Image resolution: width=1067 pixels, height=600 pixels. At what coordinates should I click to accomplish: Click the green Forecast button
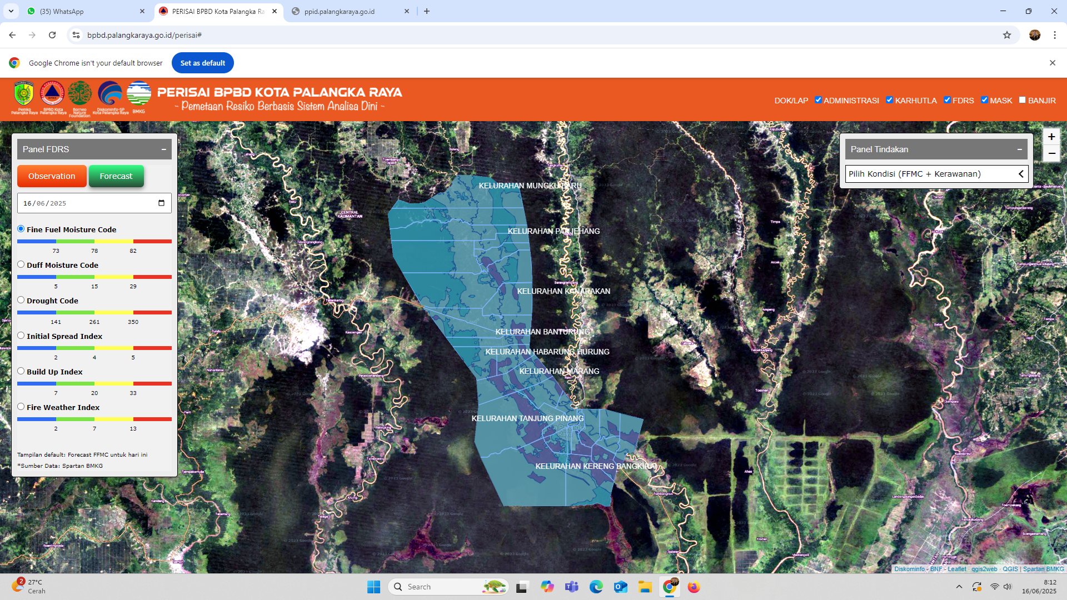point(116,176)
